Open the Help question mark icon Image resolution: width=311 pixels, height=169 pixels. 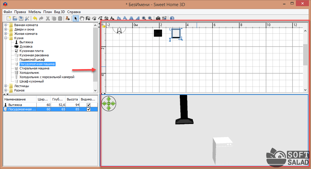click(x=172, y=18)
